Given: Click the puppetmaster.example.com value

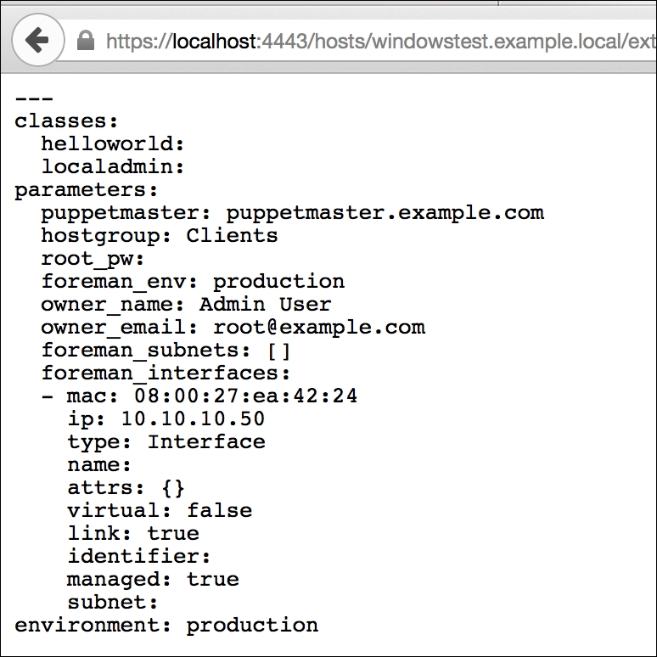Looking at the screenshot, I should pos(385,212).
